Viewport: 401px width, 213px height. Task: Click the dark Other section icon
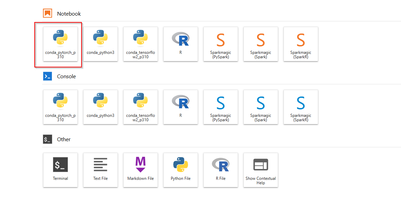click(48, 139)
